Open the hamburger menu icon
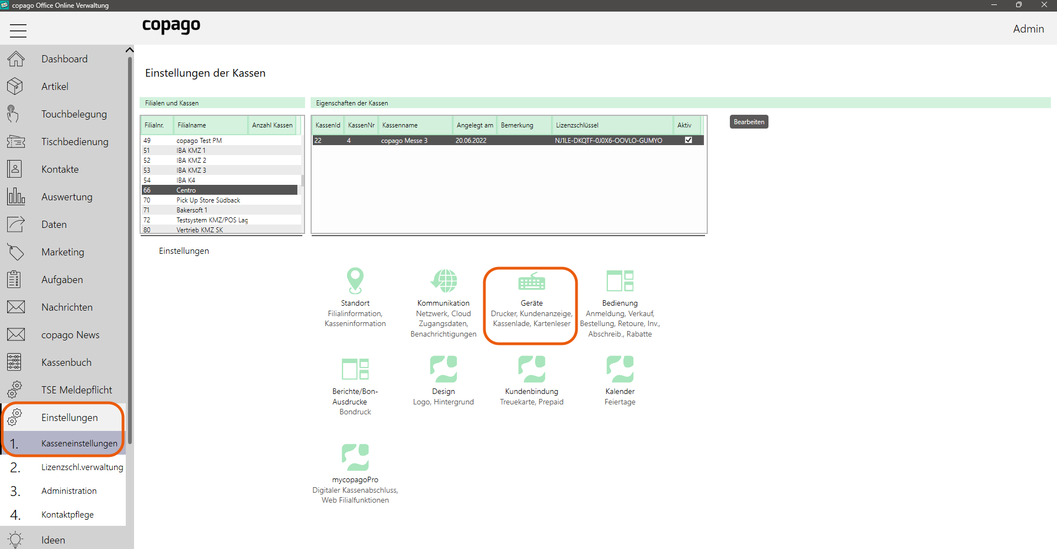The image size is (1057, 549). (x=18, y=31)
